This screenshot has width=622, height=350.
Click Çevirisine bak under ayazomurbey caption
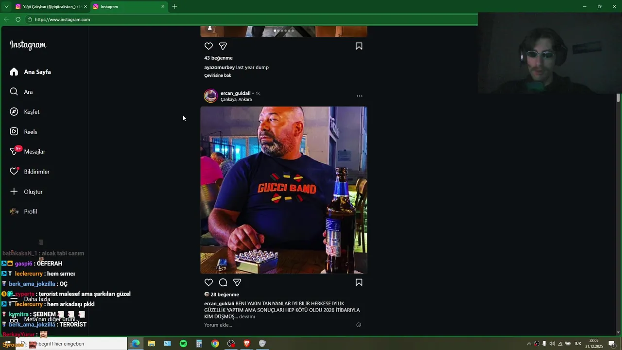coord(218,75)
